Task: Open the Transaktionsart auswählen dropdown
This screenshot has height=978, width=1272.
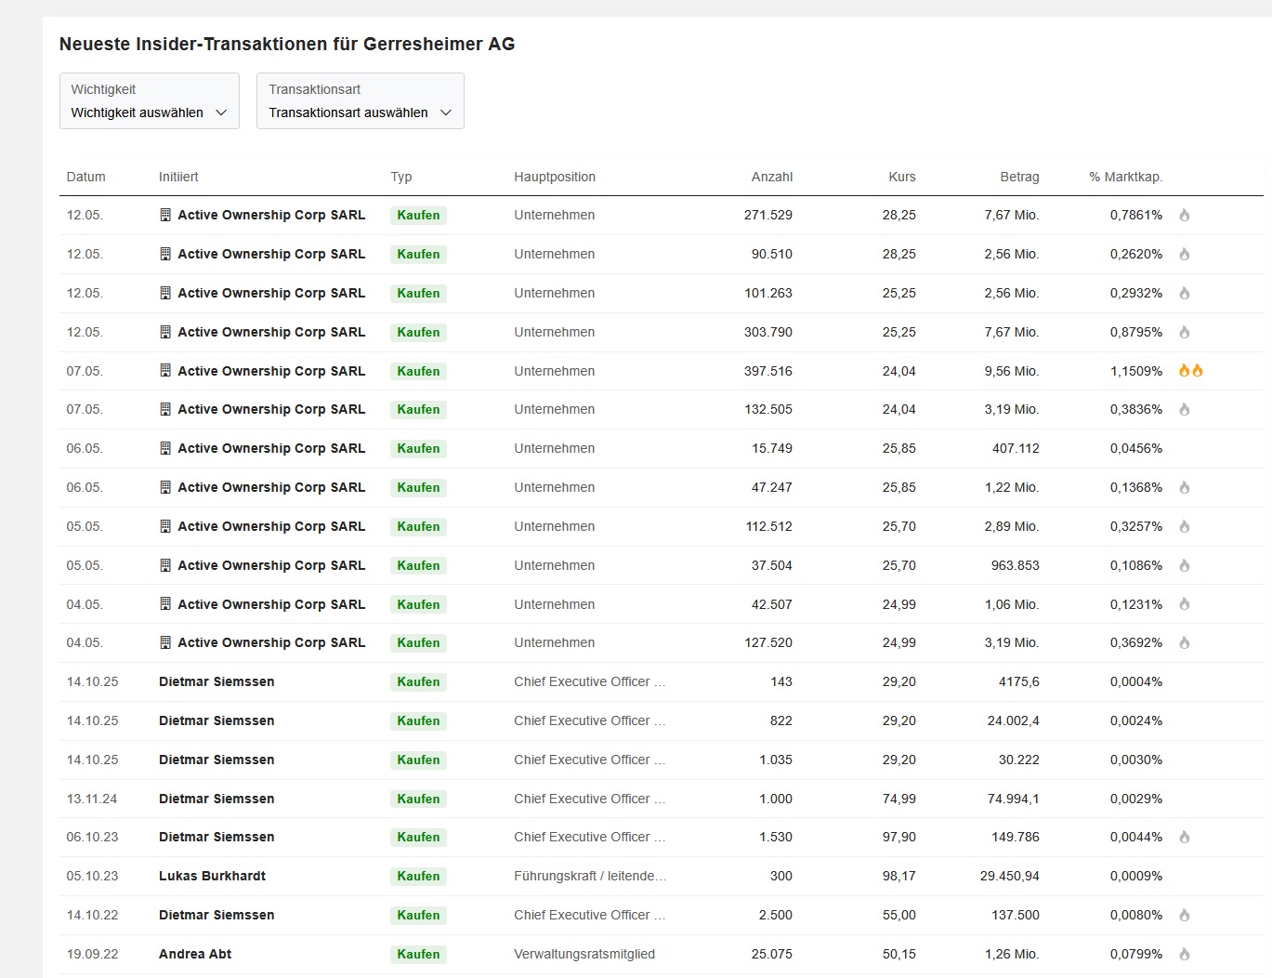Action: coord(361,101)
